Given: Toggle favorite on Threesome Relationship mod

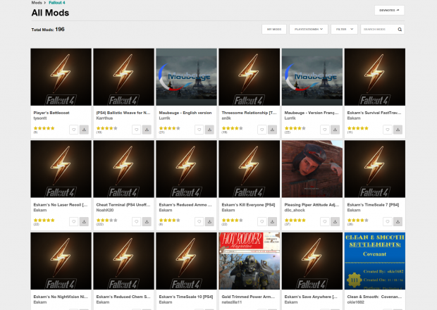Looking at the screenshot, I should [x=262, y=130].
